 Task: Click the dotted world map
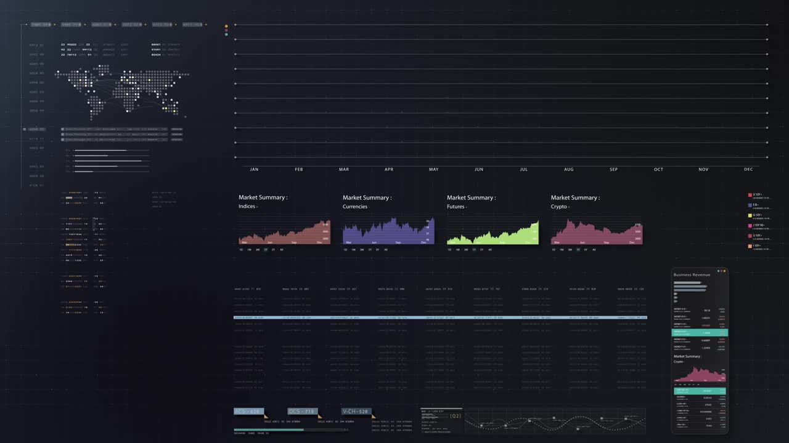[121, 92]
